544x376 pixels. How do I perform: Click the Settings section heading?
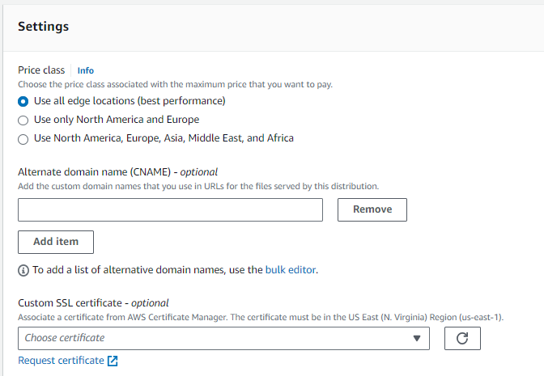coord(44,27)
